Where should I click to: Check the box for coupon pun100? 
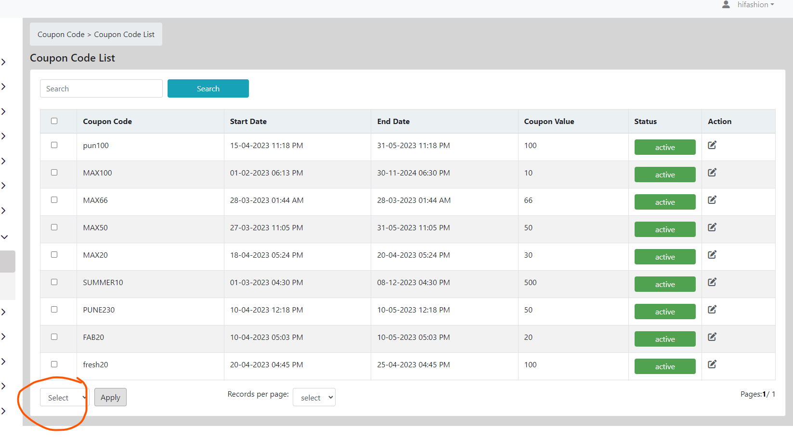(54, 145)
